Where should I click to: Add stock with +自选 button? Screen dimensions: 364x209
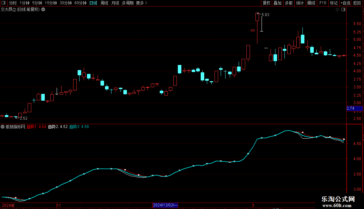click(345, 3)
